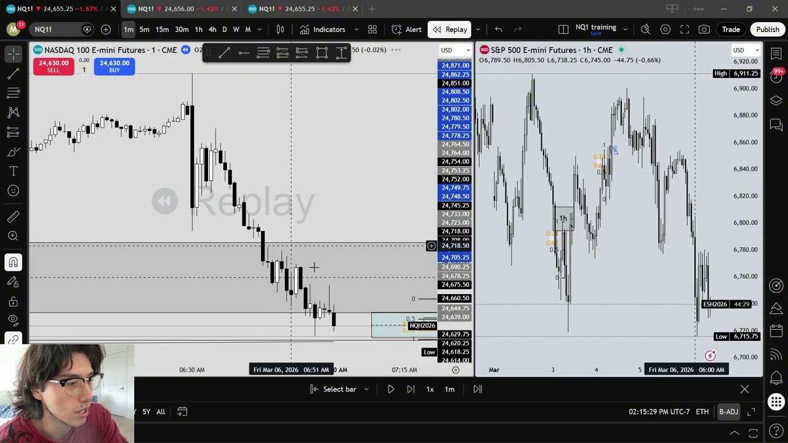This screenshot has height=443, width=788.
Task: Select the ruler measure tool
Action: [x=13, y=217]
